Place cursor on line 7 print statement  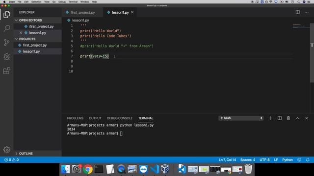[x=94, y=56]
